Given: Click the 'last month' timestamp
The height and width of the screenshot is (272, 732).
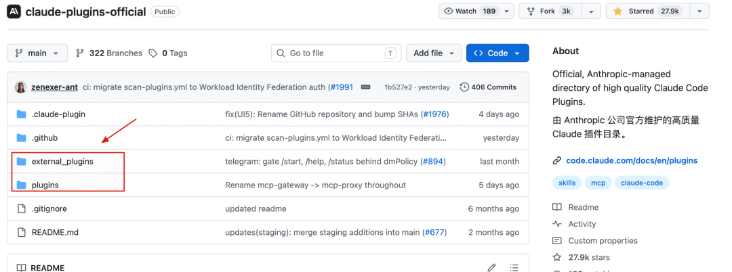Looking at the screenshot, I should click(x=500, y=162).
